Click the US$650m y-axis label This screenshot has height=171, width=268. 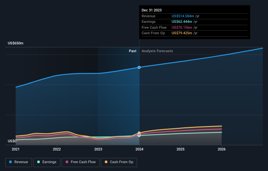pos(16,43)
